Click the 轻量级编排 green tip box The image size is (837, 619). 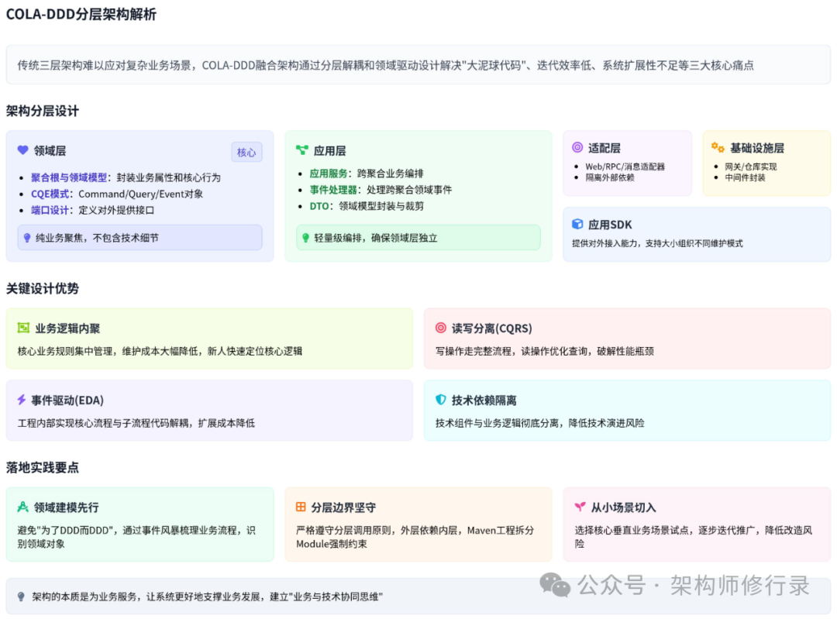click(418, 238)
